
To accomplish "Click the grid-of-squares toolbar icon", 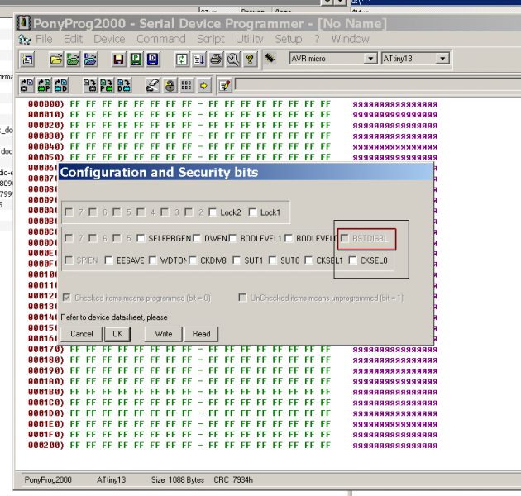I will 187,85.
